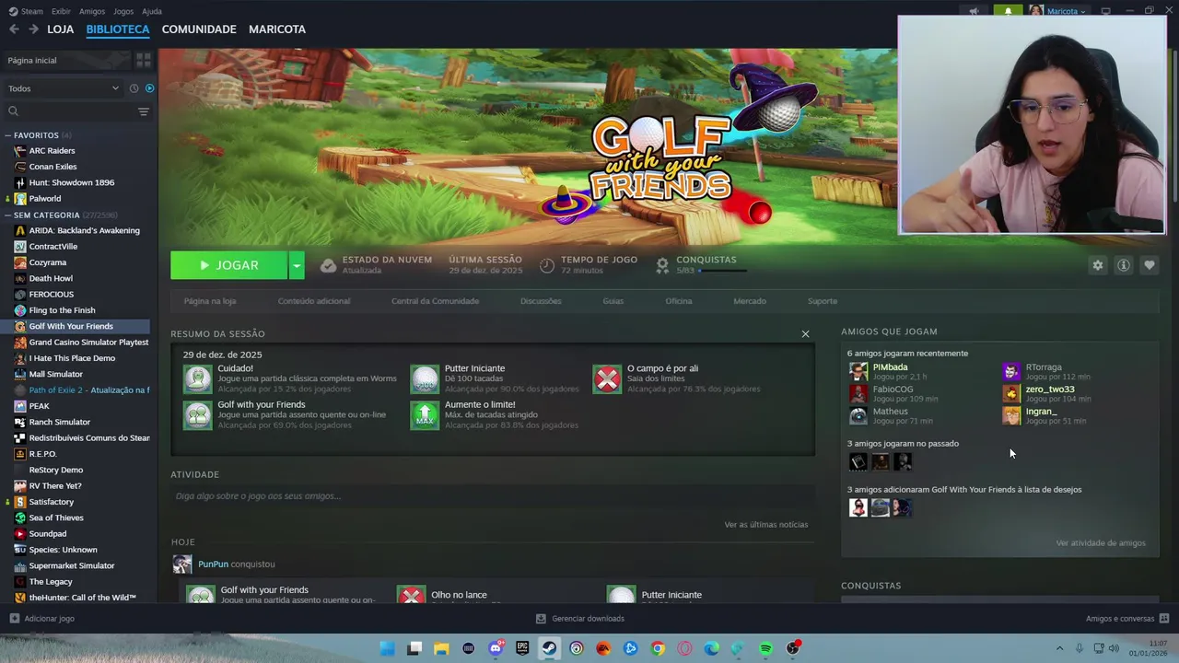The height and width of the screenshot is (663, 1179).
Task: Toggle favorite heart icon
Action: coord(1149,265)
